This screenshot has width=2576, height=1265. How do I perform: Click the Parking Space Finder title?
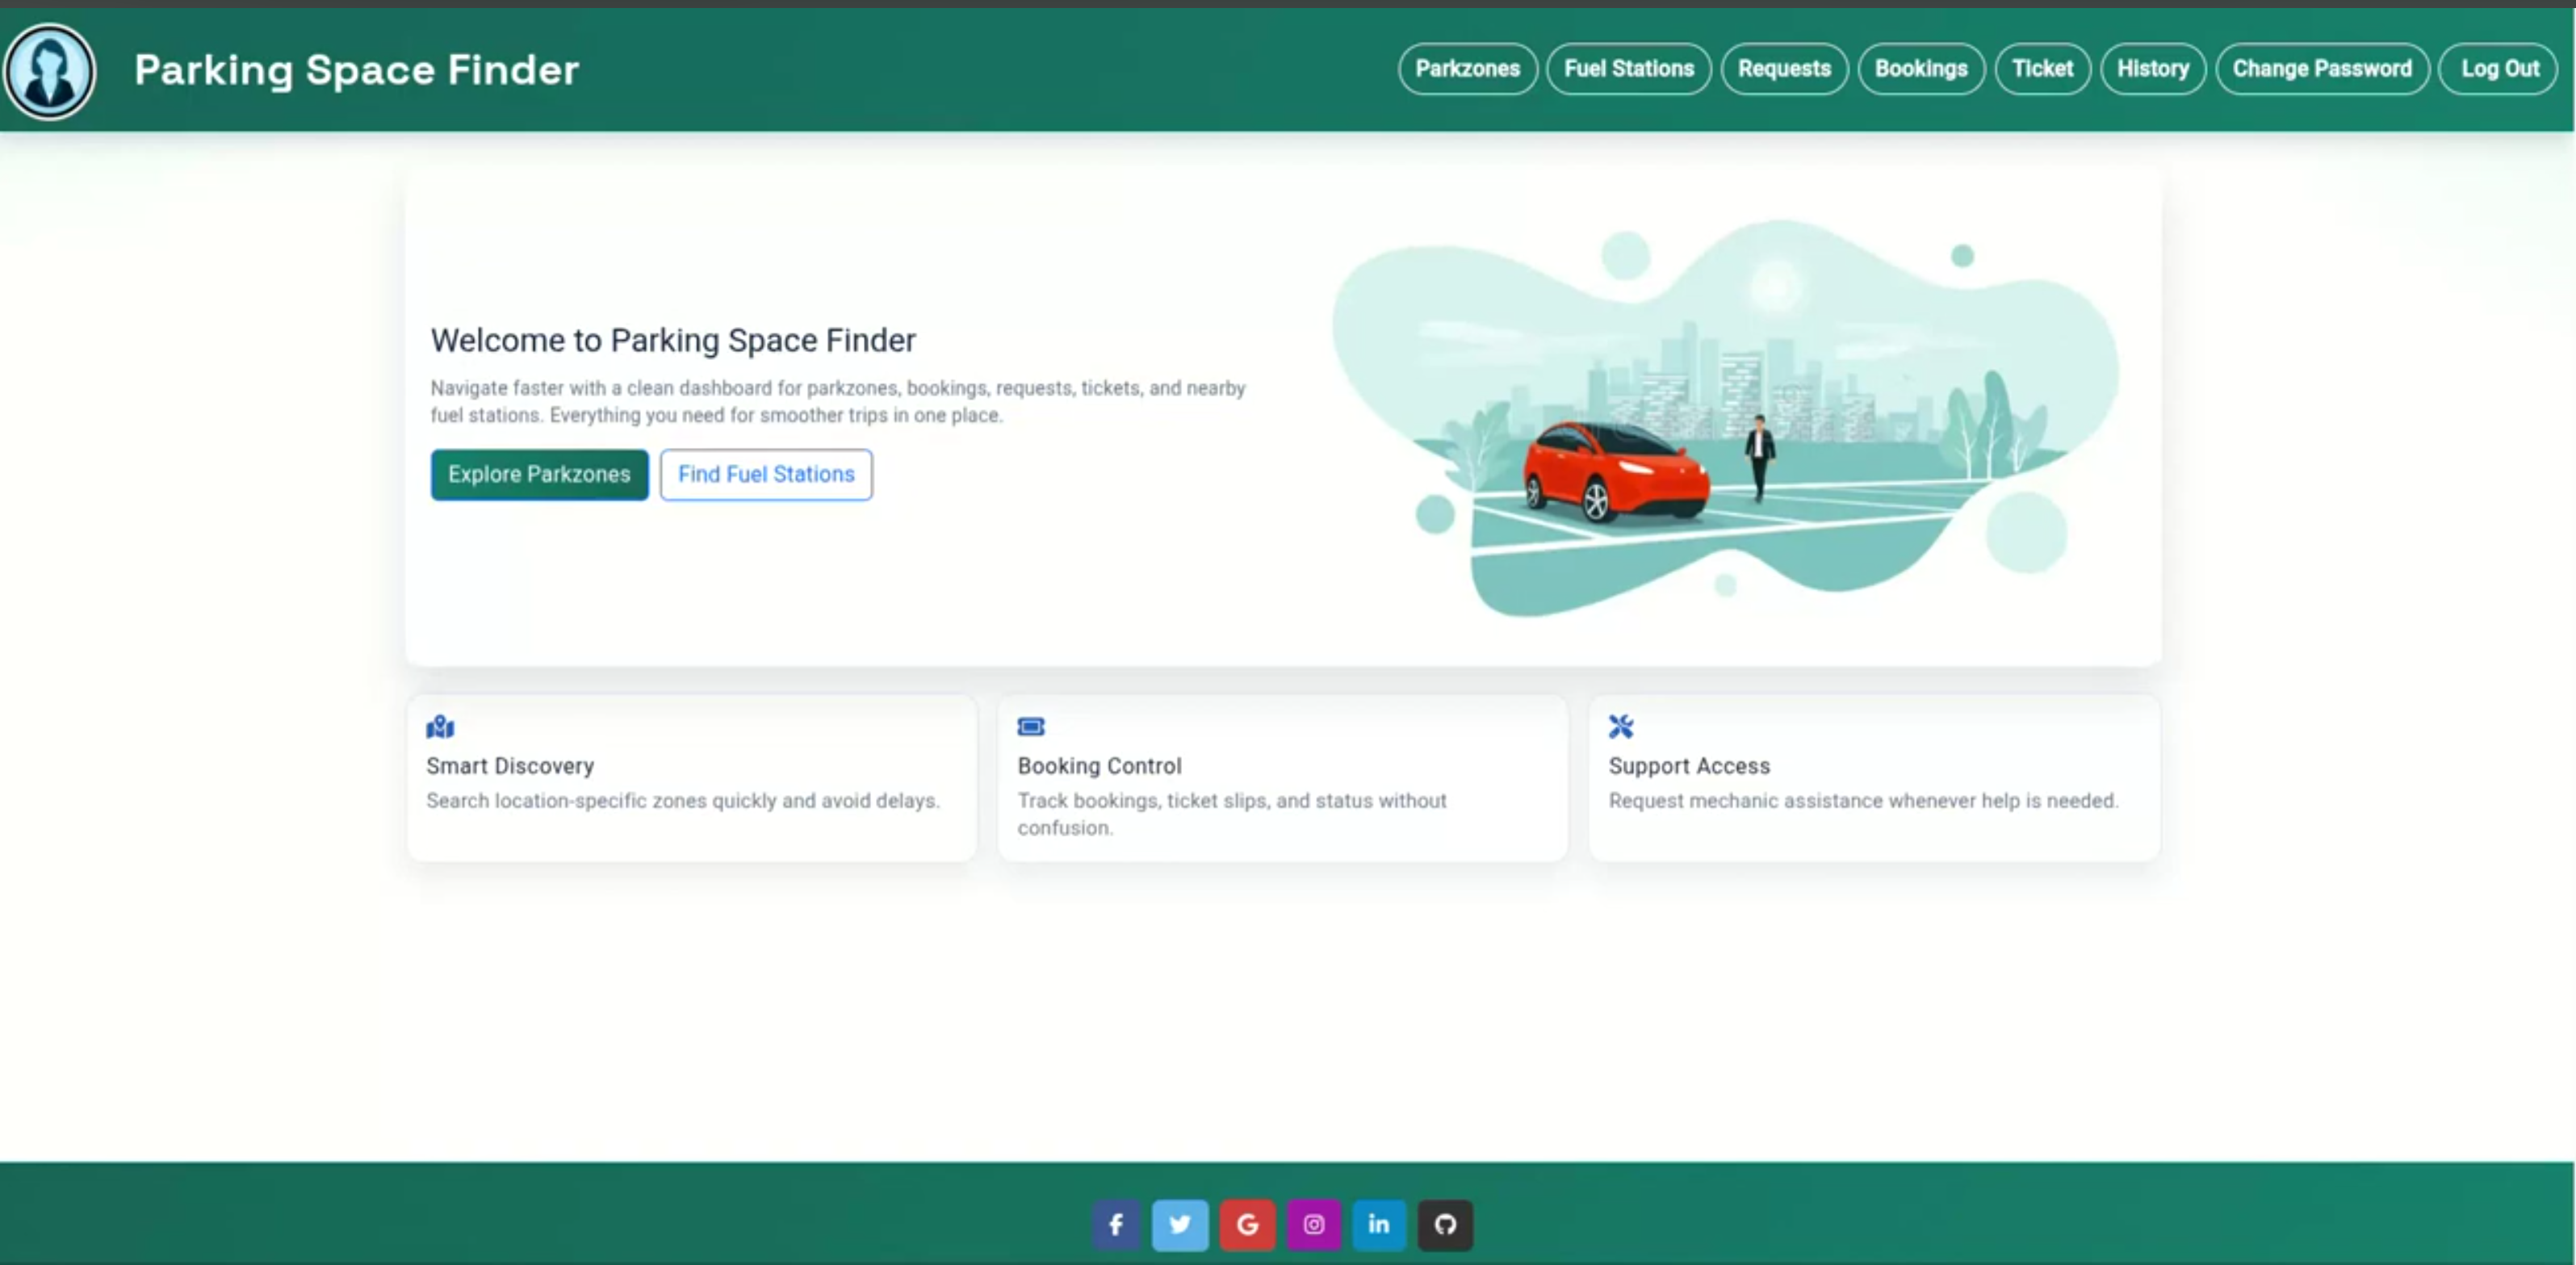(x=357, y=70)
